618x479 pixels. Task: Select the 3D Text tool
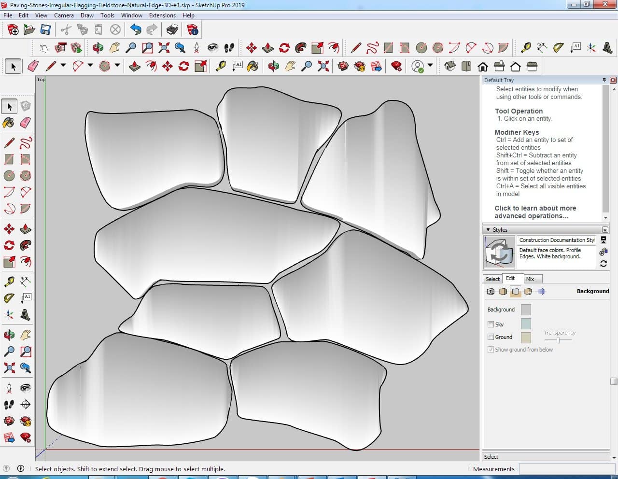607,47
